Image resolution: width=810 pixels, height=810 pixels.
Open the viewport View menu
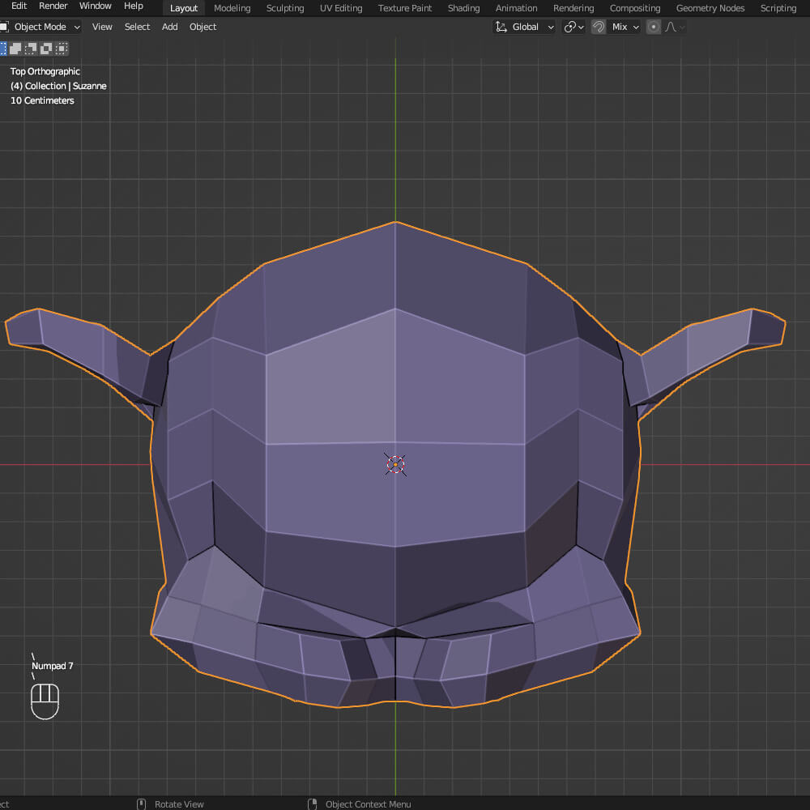click(x=102, y=27)
